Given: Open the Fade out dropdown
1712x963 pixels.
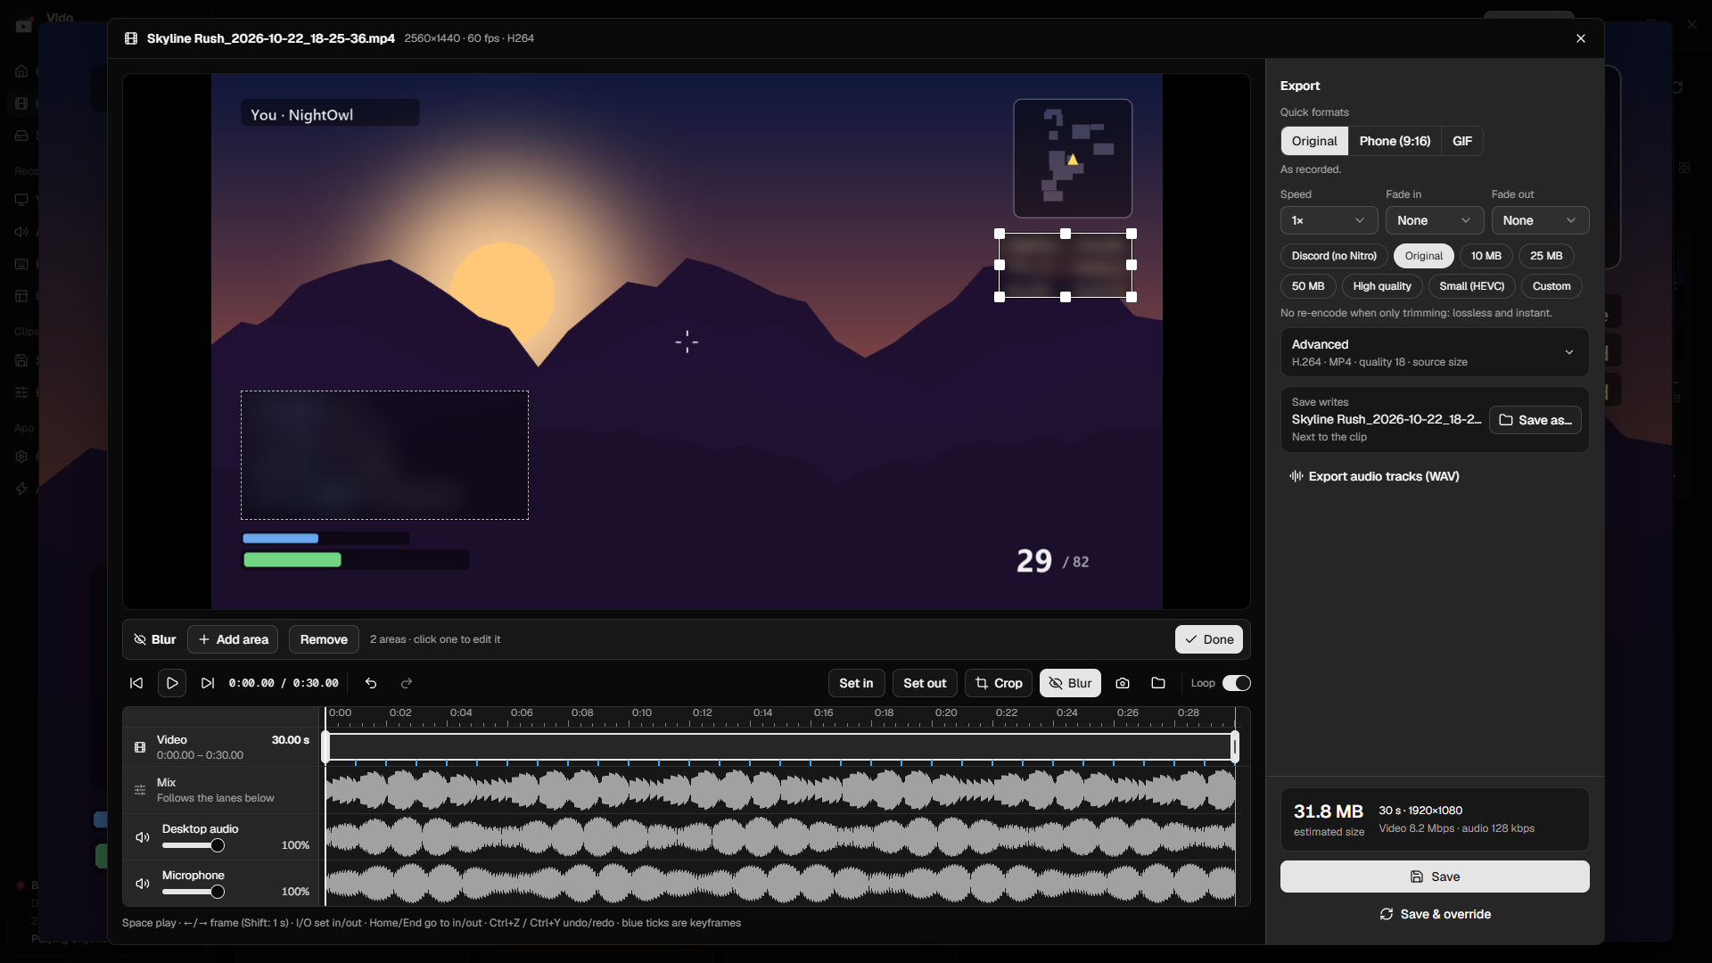Looking at the screenshot, I should click(1540, 220).
